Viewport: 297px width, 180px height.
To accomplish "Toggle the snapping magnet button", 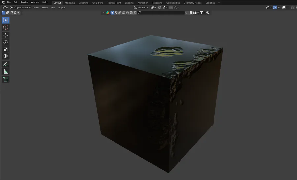I will [159, 7].
